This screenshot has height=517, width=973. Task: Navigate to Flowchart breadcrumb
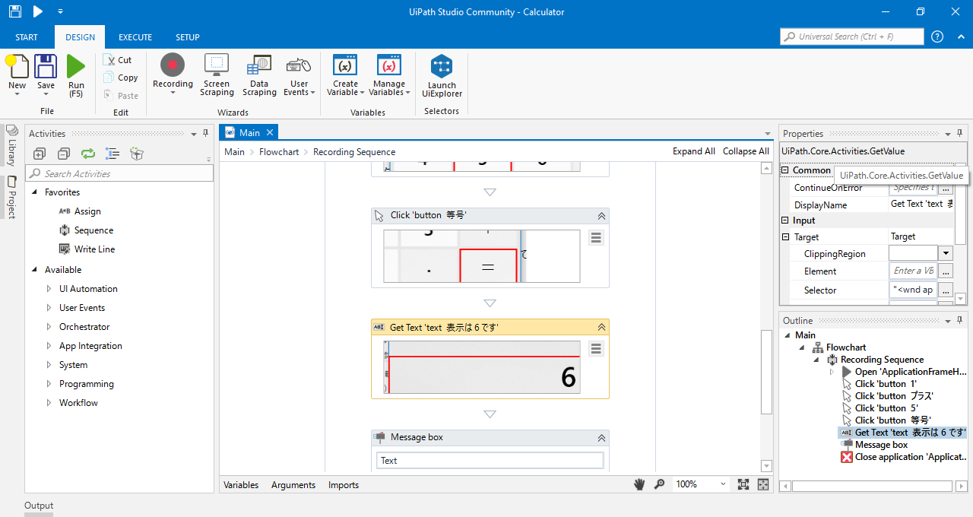279,151
